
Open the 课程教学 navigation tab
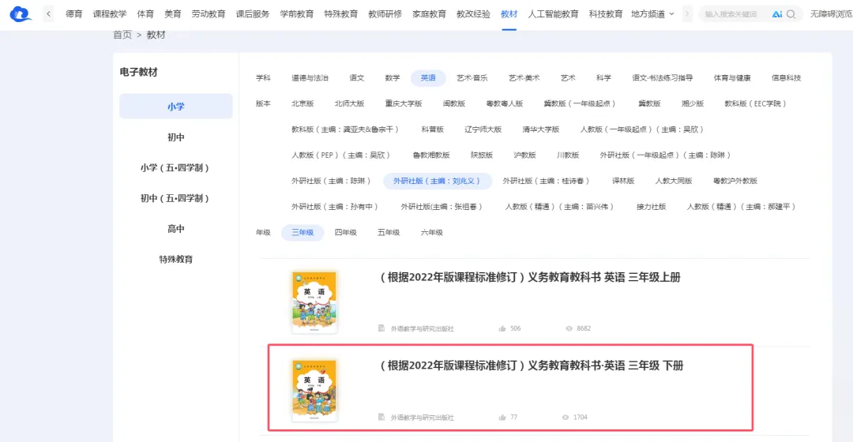click(x=109, y=14)
